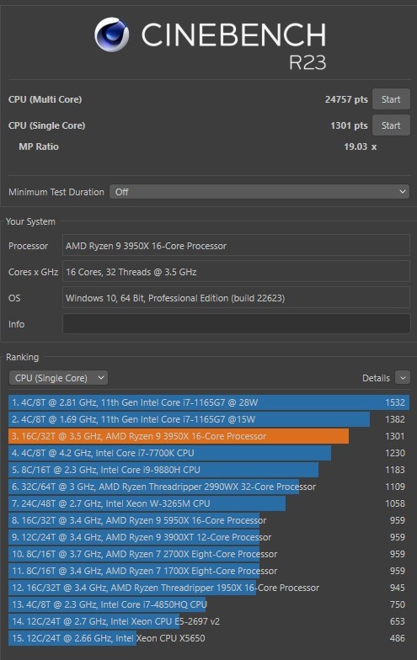Image resolution: width=417 pixels, height=660 pixels.
Task: Click the CPU (Single Core) test label
Action: point(47,125)
